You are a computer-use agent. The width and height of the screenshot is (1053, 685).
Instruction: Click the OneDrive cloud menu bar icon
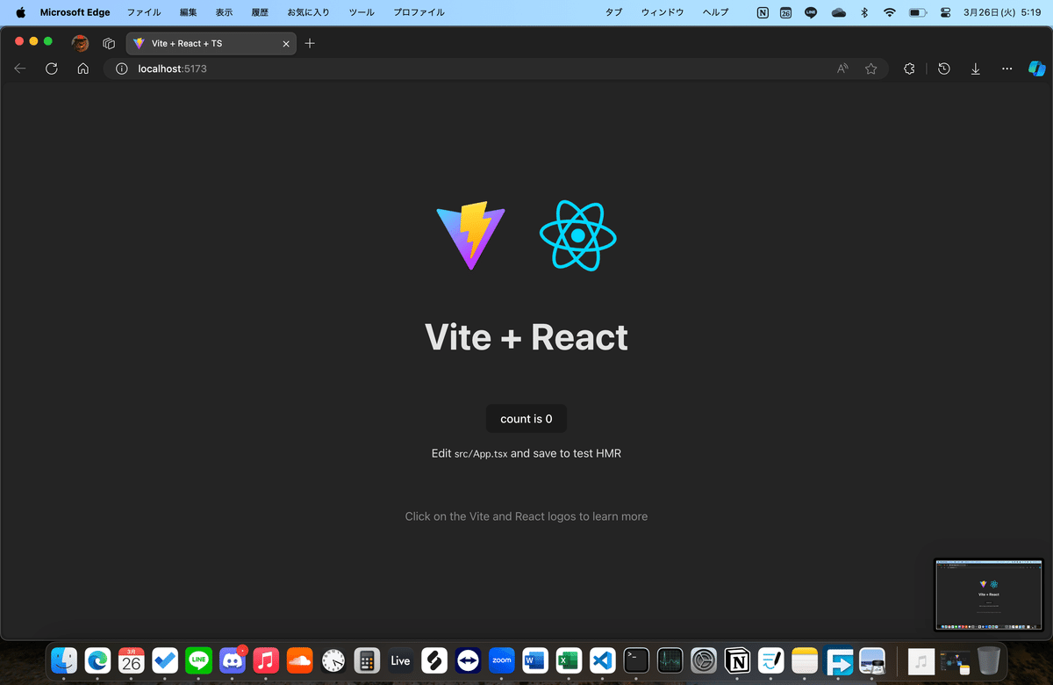pos(838,12)
